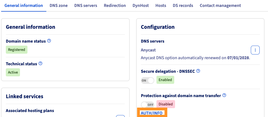Click the Enabled DNSSEC badge

coord(165,80)
